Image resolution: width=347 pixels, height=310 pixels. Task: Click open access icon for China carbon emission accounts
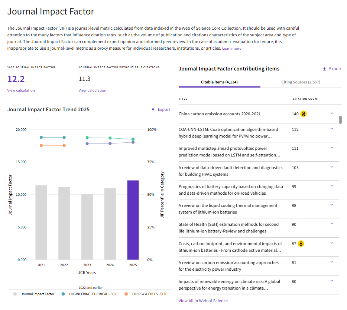304,114
